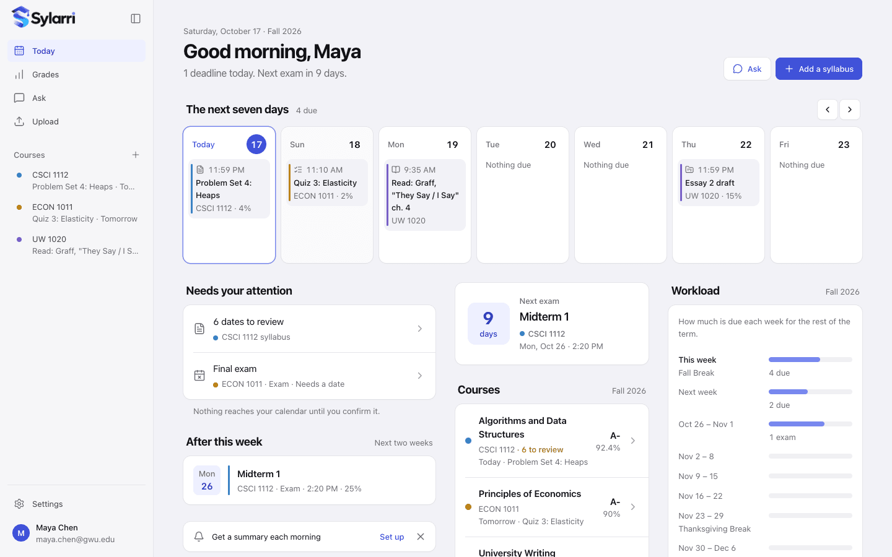Open Maya Chen's profile avatar
The height and width of the screenshot is (557, 892).
pyautogui.click(x=21, y=533)
